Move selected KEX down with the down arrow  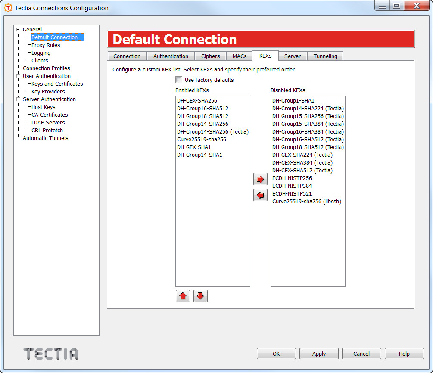200,296
